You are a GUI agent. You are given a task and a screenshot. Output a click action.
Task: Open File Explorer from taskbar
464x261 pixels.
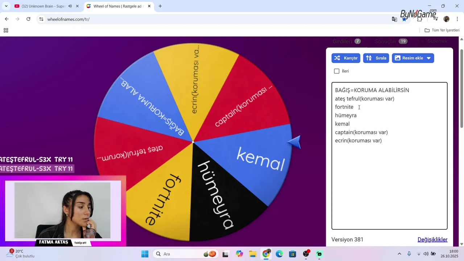pos(253,254)
